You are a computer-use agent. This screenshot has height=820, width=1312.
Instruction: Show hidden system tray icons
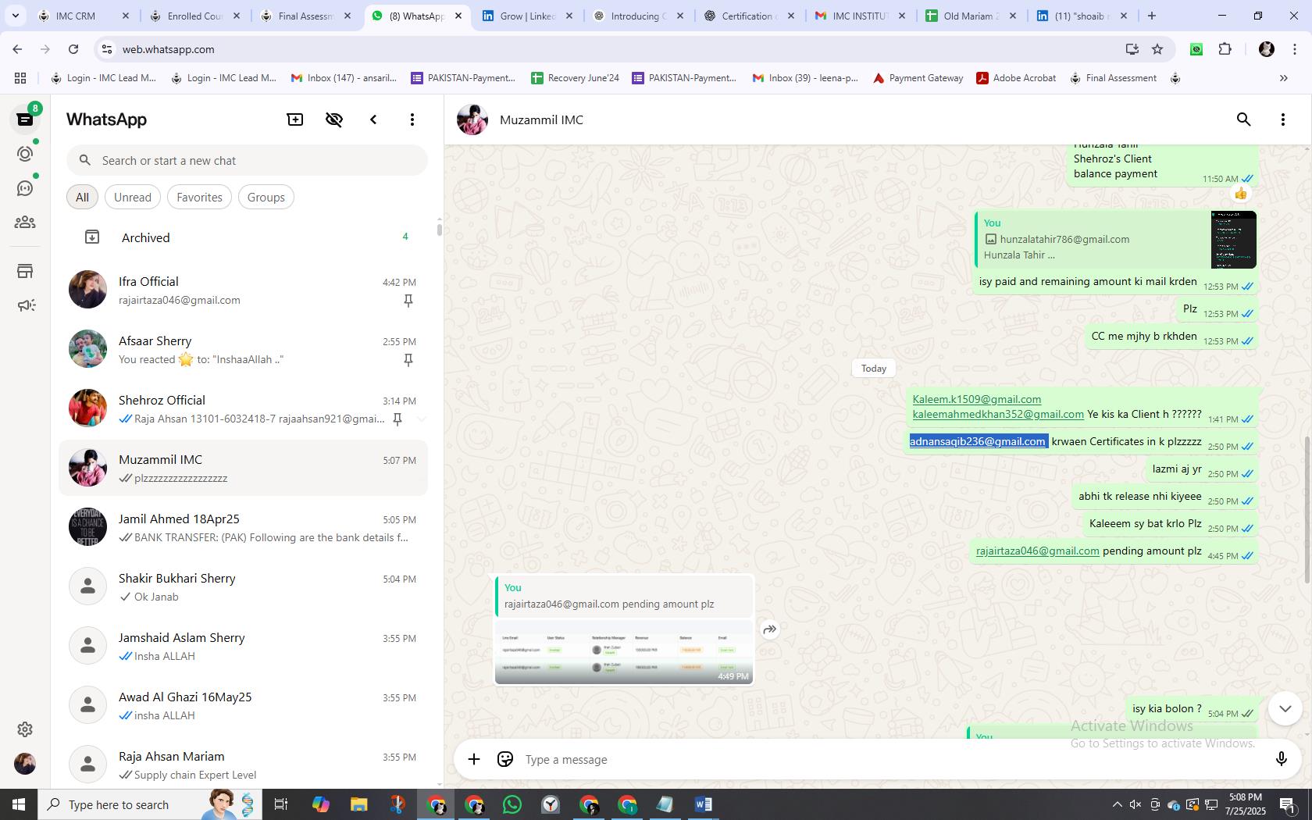(x=1117, y=804)
